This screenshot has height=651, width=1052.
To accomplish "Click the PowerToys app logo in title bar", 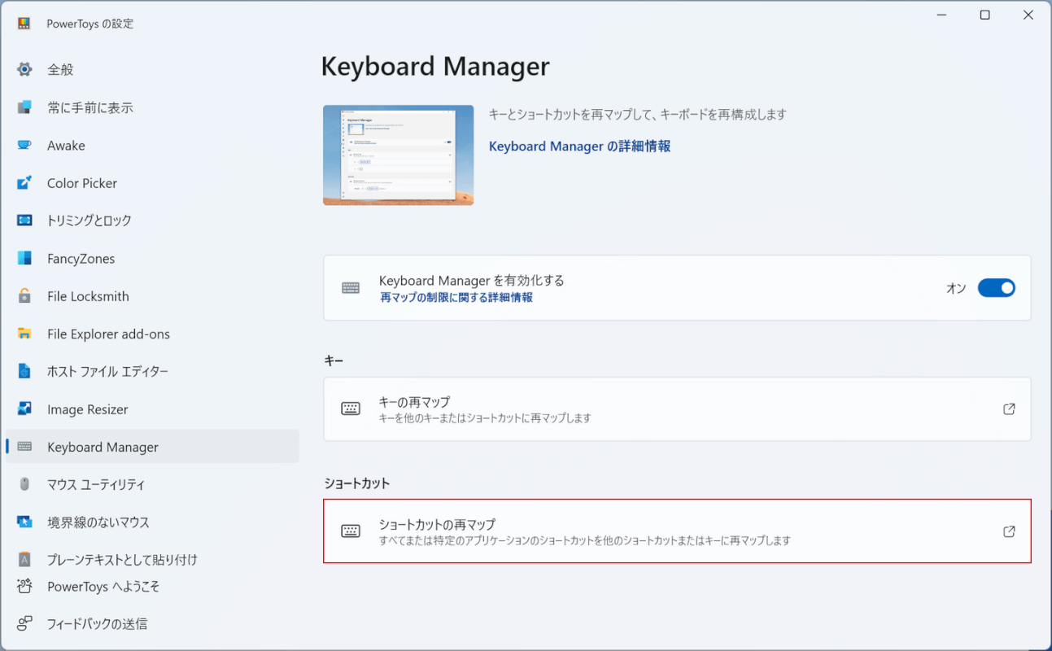I will tap(24, 24).
